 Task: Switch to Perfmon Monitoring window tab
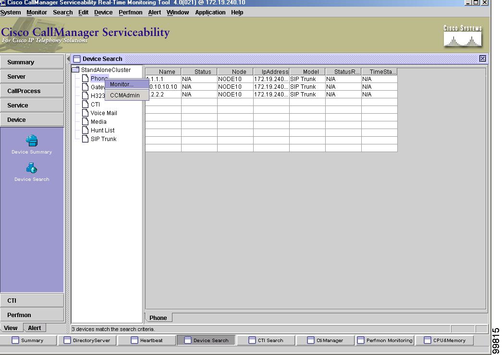point(385,340)
